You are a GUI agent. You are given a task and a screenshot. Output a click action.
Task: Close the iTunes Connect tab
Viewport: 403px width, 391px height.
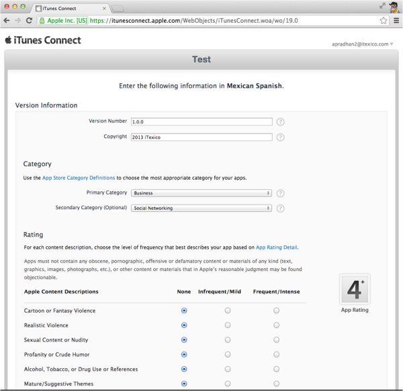104,9
